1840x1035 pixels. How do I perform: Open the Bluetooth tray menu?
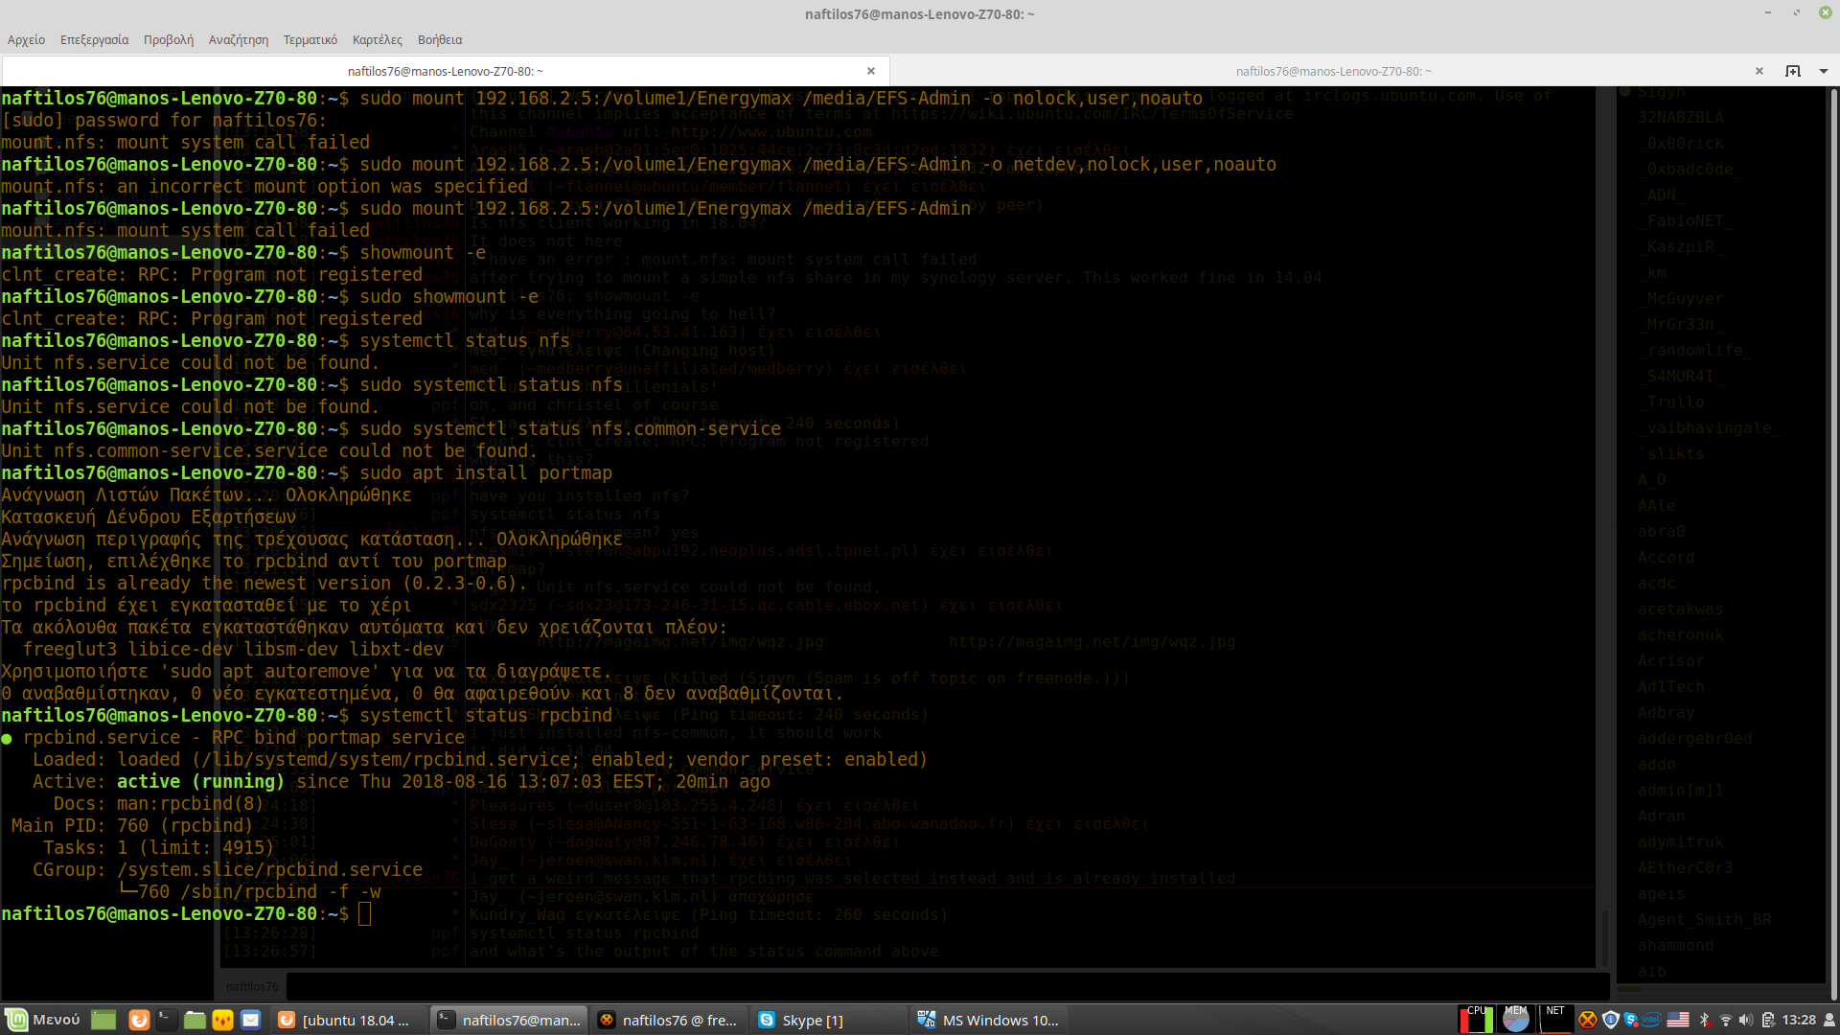[1705, 1020]
